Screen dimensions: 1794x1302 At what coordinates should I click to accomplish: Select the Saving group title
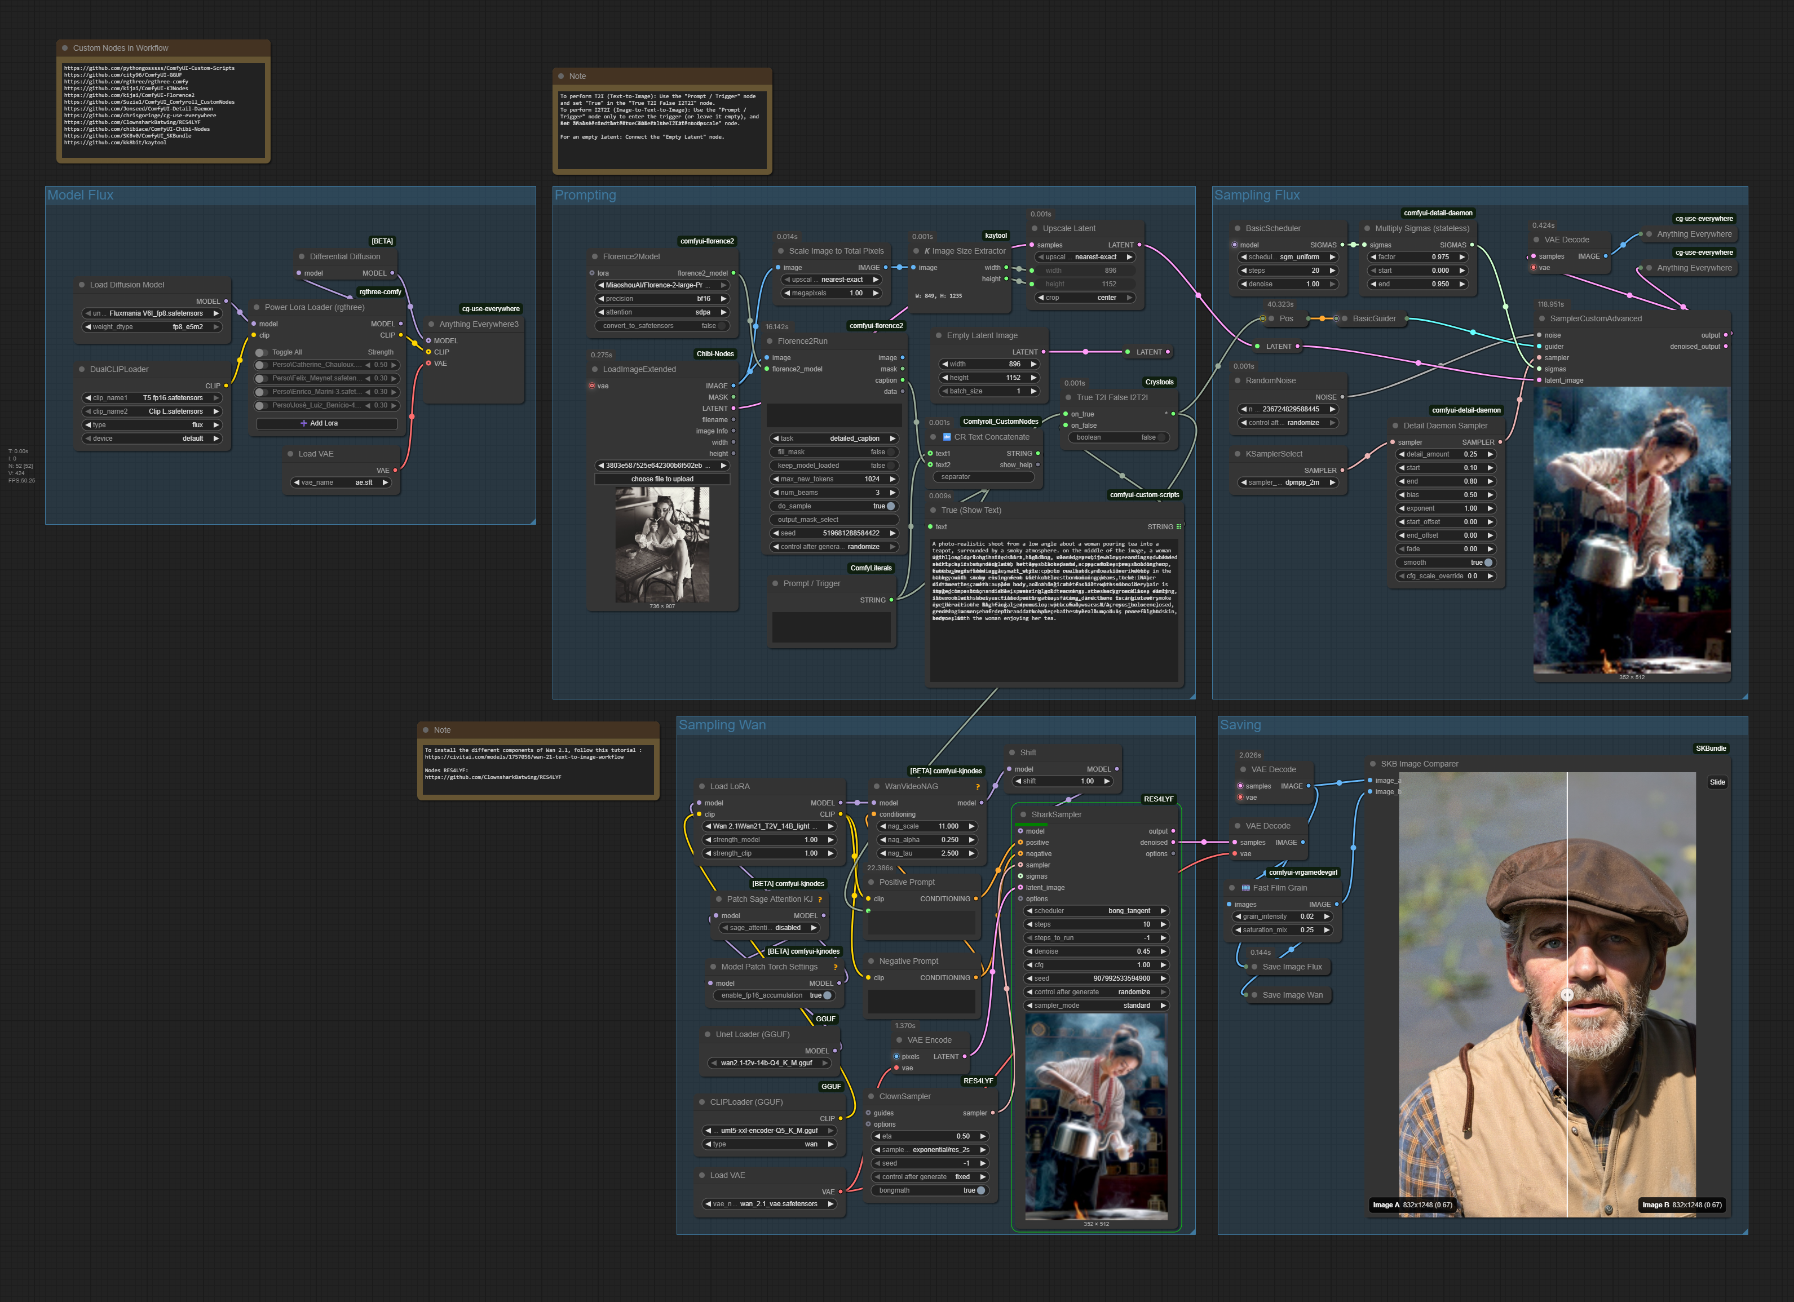[1240, 725]
